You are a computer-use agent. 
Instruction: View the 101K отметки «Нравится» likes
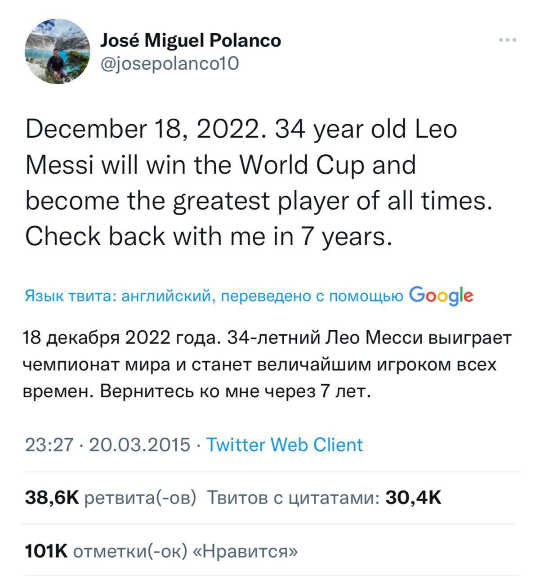click(x=161, y=550)
